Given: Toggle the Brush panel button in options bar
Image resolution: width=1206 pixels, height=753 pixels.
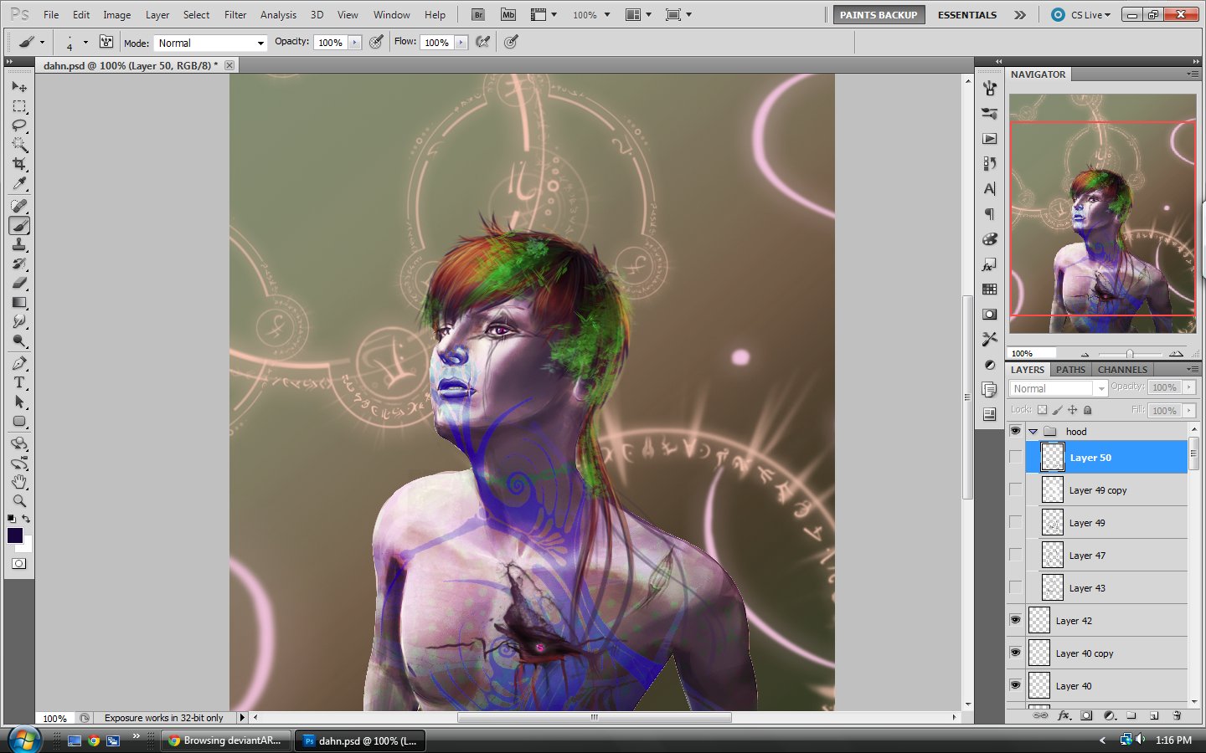Looking at the screenshot, I should (x=106, y=42).
